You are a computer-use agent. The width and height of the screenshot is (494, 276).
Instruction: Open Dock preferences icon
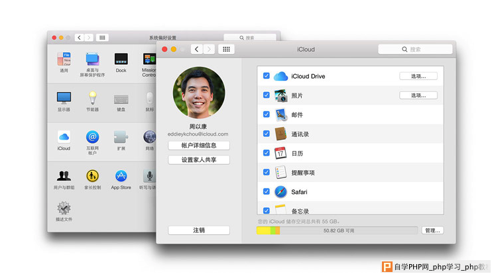tap(121, 59)
